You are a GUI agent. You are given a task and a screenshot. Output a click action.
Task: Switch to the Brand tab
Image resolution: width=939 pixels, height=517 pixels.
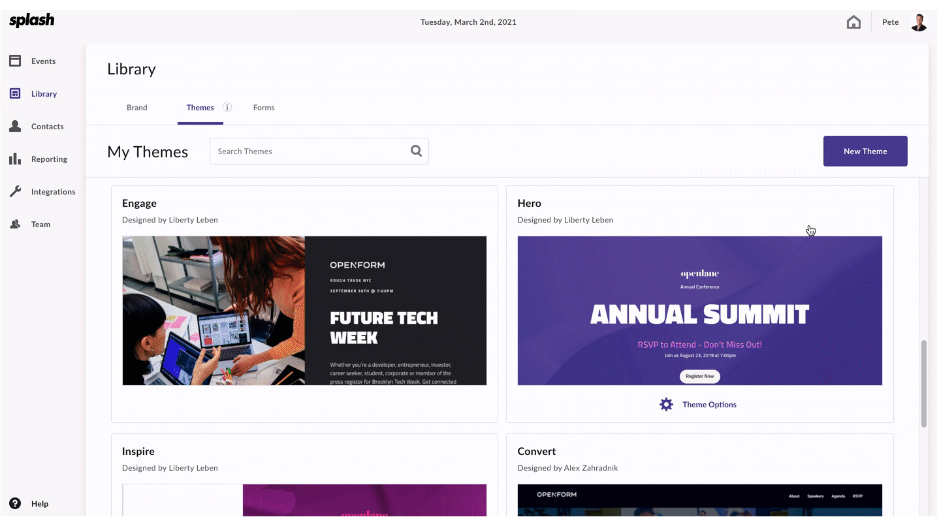coord(137,108)
